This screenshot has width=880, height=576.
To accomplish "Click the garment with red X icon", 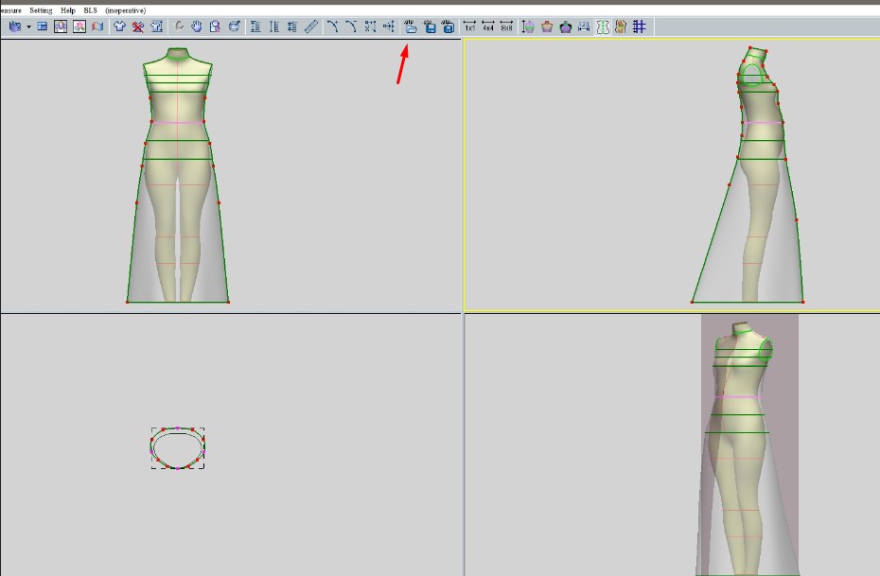I will point(138,27).
